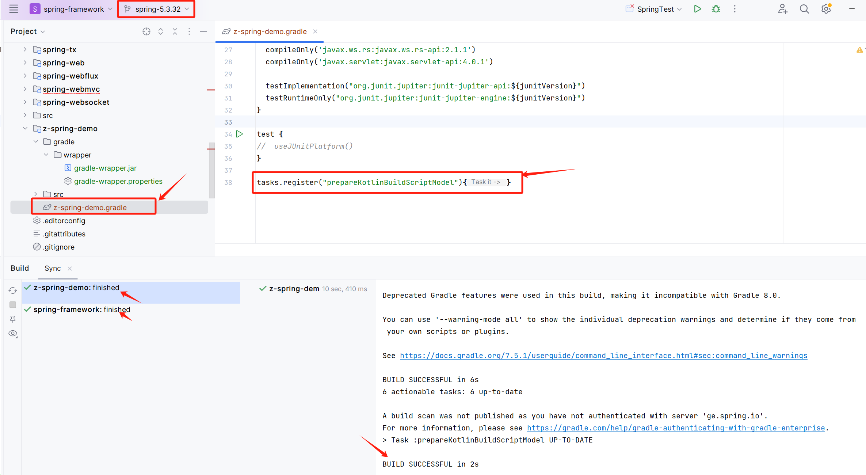
Task: Open Search Everywhere magnifier
Action: tap(804, 9)
